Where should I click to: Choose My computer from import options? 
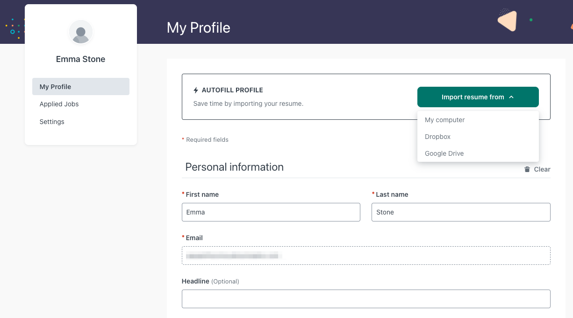pyautogui.click(x=444, y=120)
